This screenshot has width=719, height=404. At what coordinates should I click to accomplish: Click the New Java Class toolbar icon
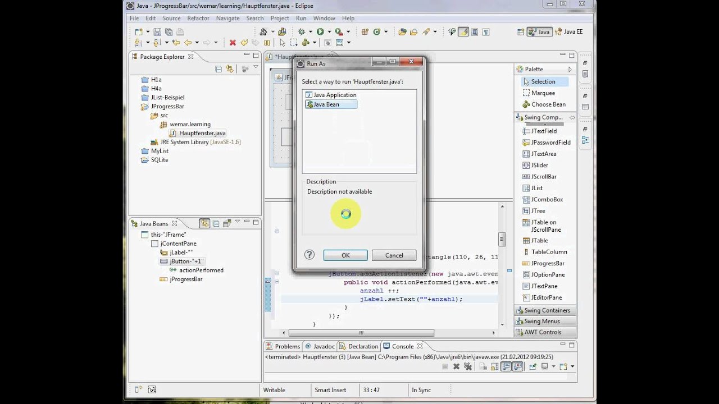pos(376,31)
